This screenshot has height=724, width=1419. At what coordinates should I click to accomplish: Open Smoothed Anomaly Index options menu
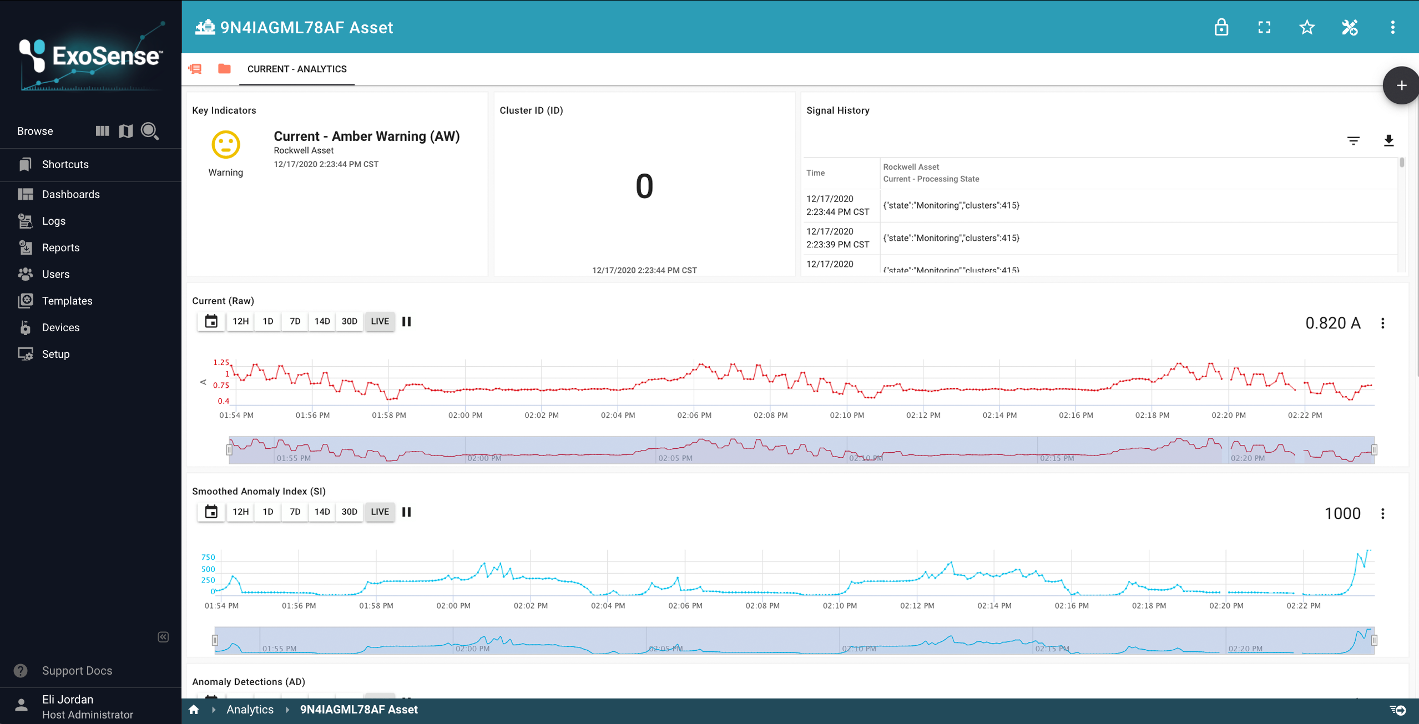tap(1382, 513)
